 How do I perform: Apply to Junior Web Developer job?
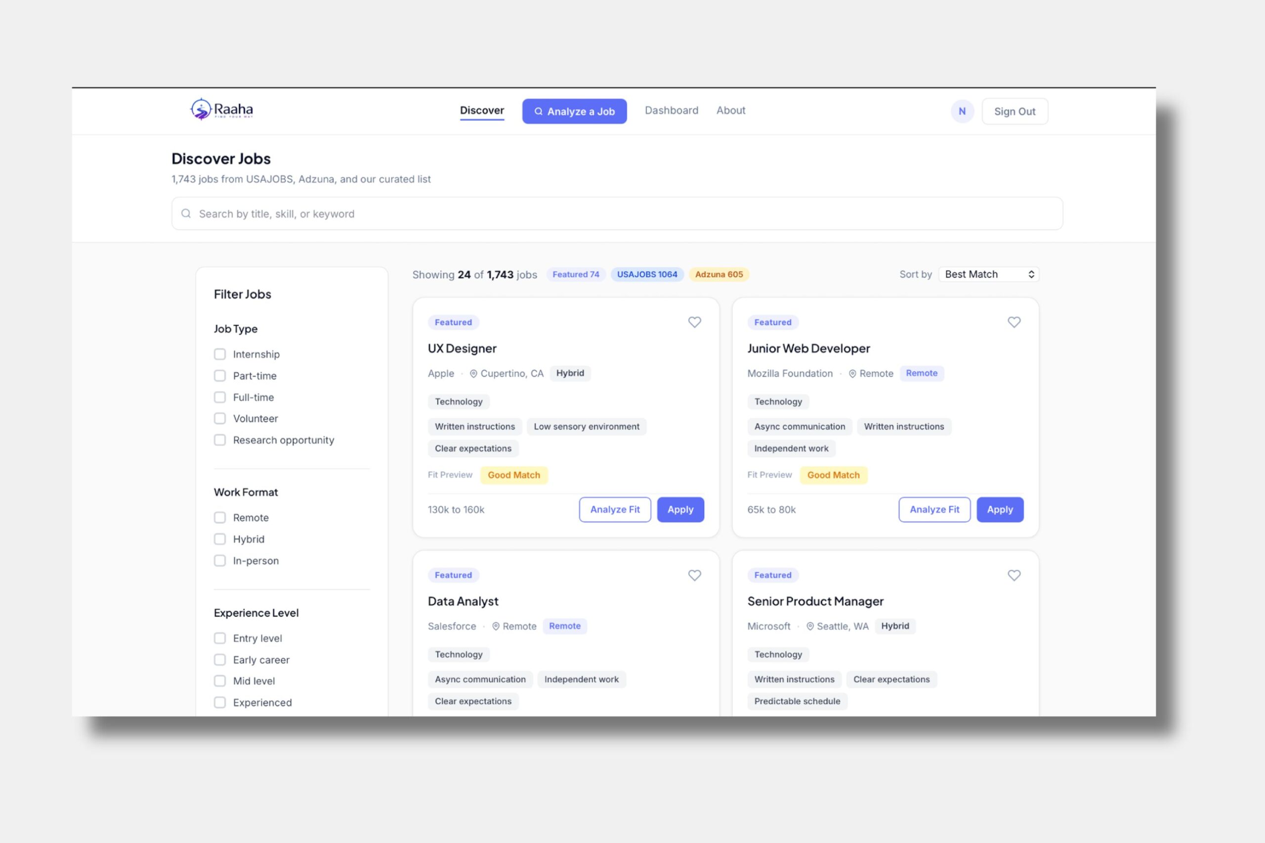pyautogui.click(x=1000, y=510)
